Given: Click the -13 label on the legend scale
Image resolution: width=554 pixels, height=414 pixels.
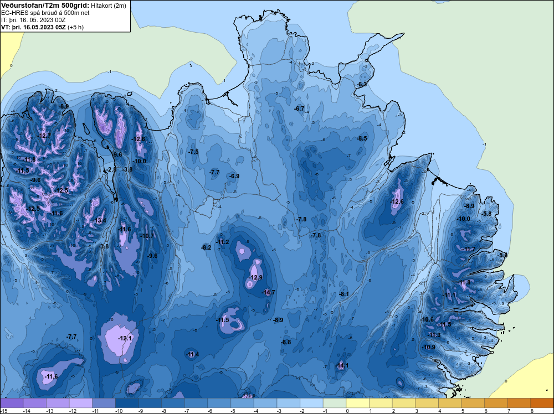Looking at the screenshot, I should pos(49,411).
